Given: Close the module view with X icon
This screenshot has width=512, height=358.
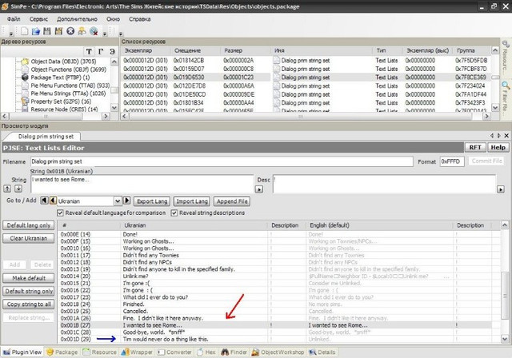Looking at the screenshot, I should (506, 135).
